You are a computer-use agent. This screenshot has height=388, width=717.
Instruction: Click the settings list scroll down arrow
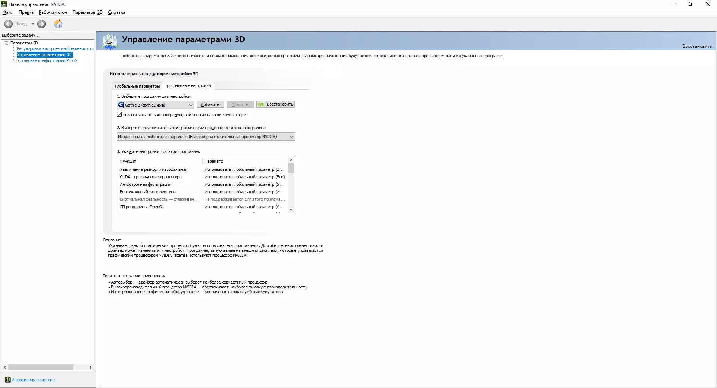[x=291, y=210]
